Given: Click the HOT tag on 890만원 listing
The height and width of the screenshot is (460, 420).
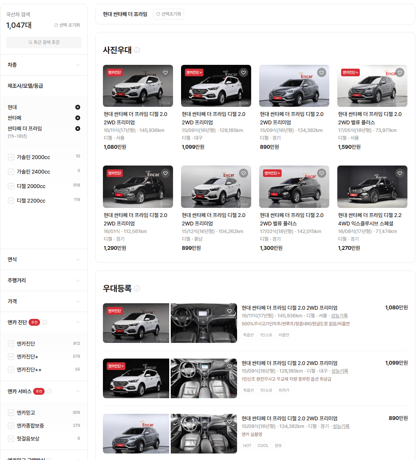Looking at the screenshot, I should 247,446.
